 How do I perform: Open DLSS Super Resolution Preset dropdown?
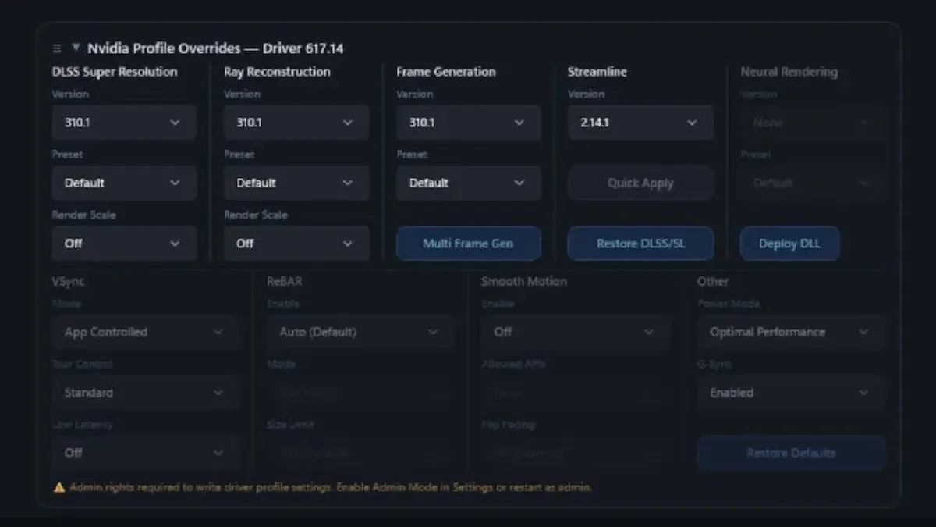point(124,183)
